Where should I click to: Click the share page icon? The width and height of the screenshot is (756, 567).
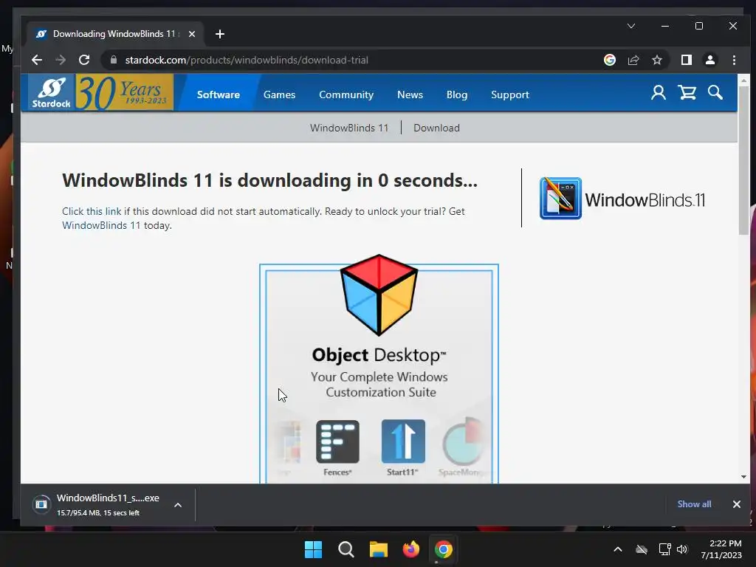pyautogui.click(x=633, y=60)
